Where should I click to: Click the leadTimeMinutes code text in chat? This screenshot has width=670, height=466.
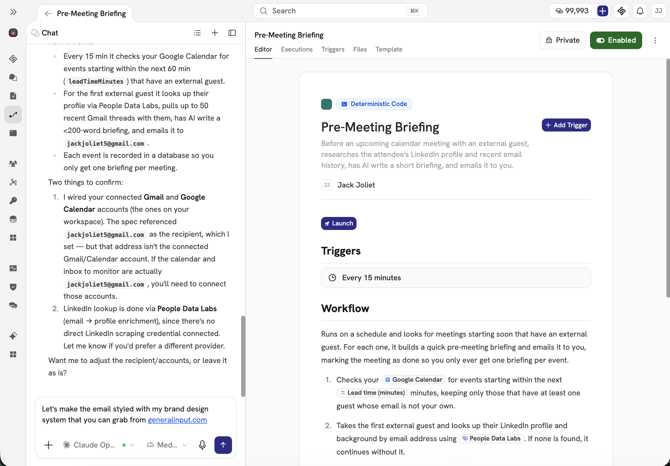click(x=96, y=82)
